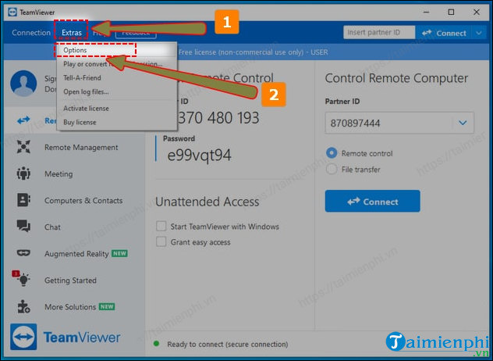Click the Chat bubbles icon
Viewport: 493px width, 361px height.
tap(23, 226)
